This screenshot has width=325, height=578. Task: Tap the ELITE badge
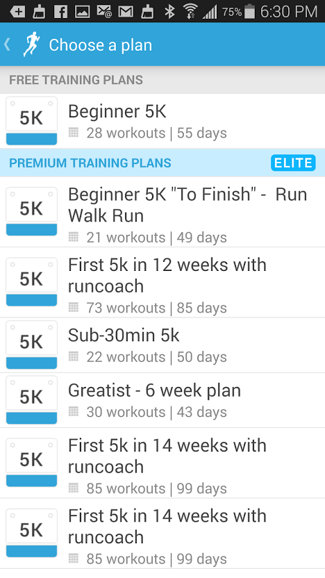point(293,163)
